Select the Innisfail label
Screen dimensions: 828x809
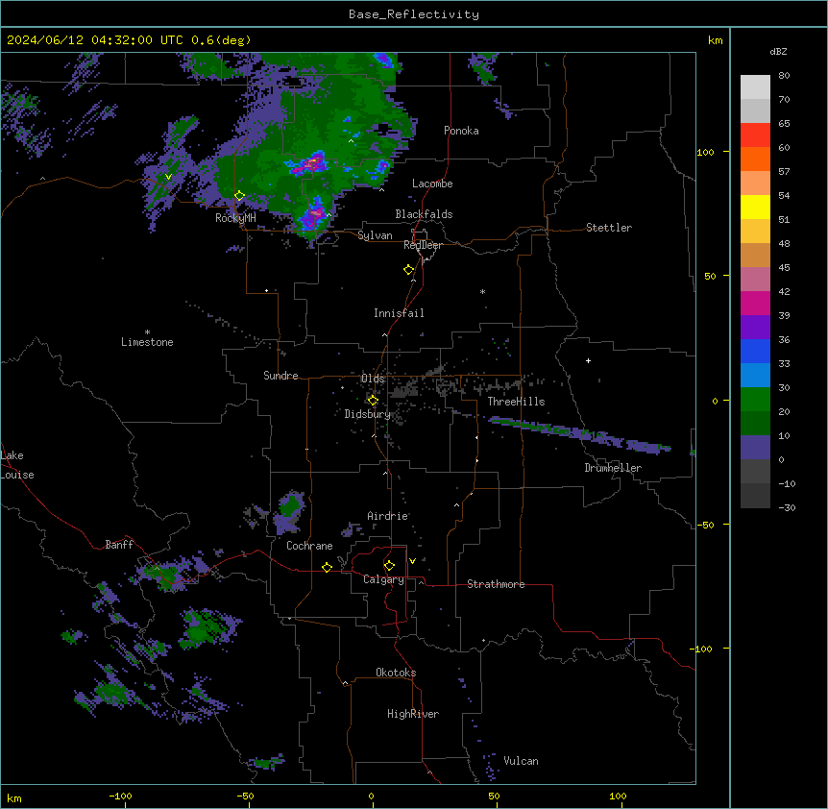[x=399, y=313]
